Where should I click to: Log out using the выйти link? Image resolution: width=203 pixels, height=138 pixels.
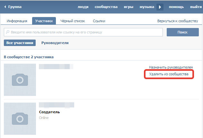click(196, 7)
